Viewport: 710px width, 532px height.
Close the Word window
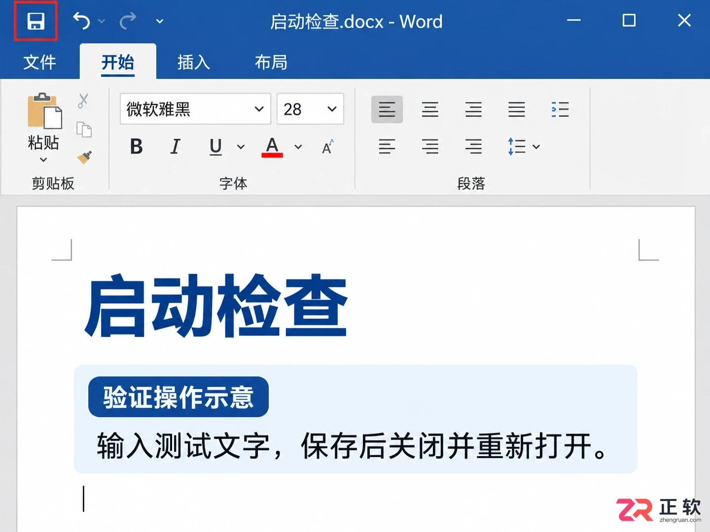[x=684, y=21]
